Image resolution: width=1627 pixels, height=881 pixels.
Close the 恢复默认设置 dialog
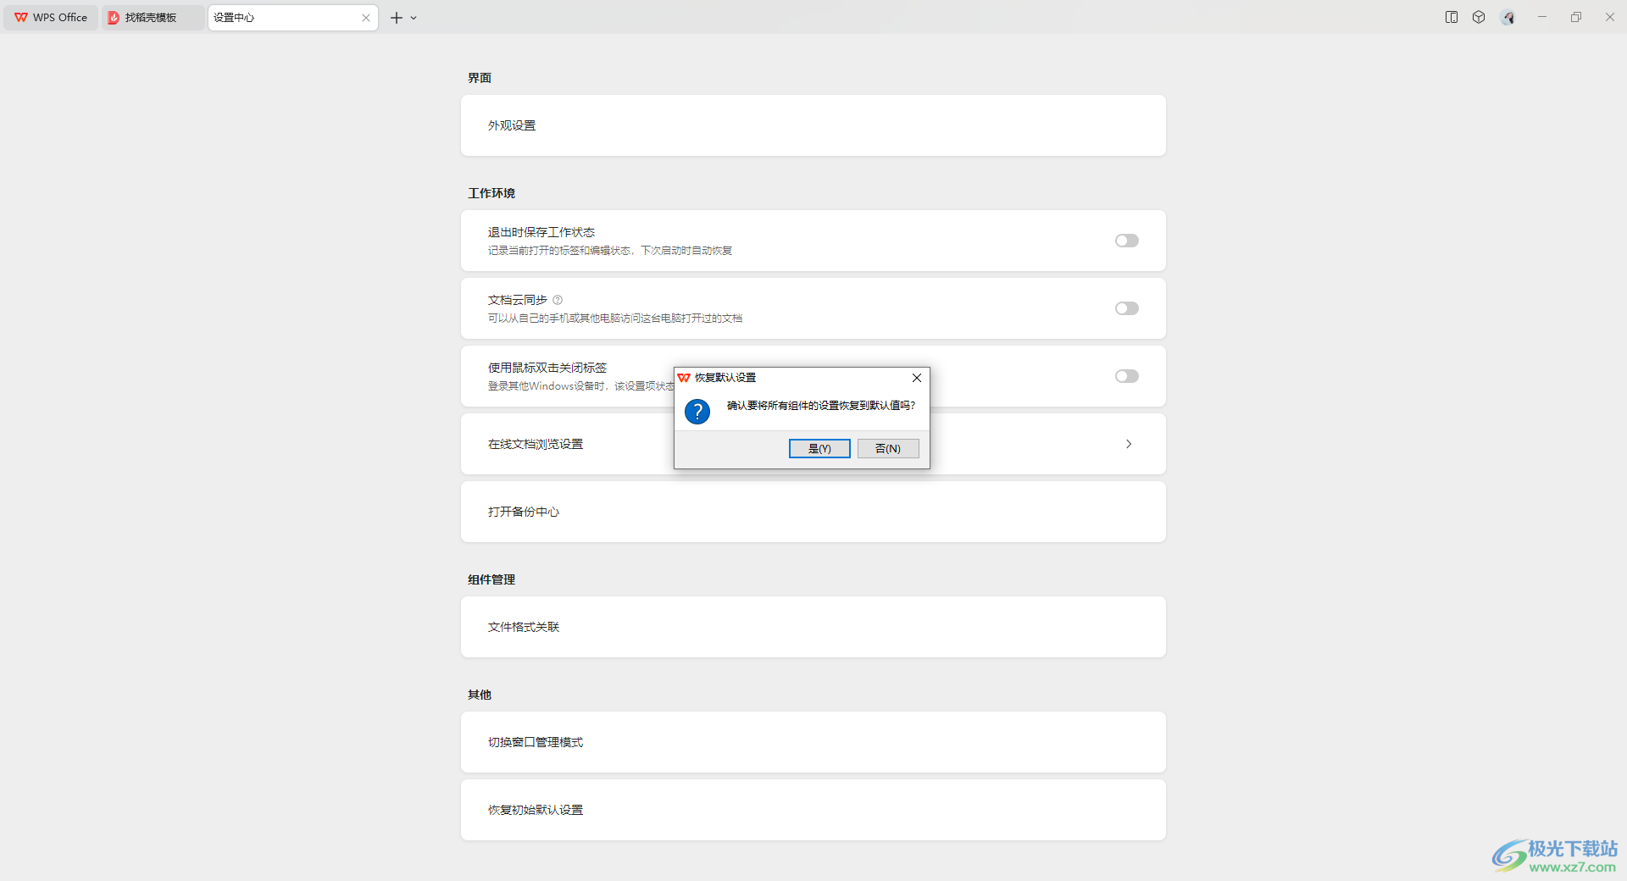point(917,378)
